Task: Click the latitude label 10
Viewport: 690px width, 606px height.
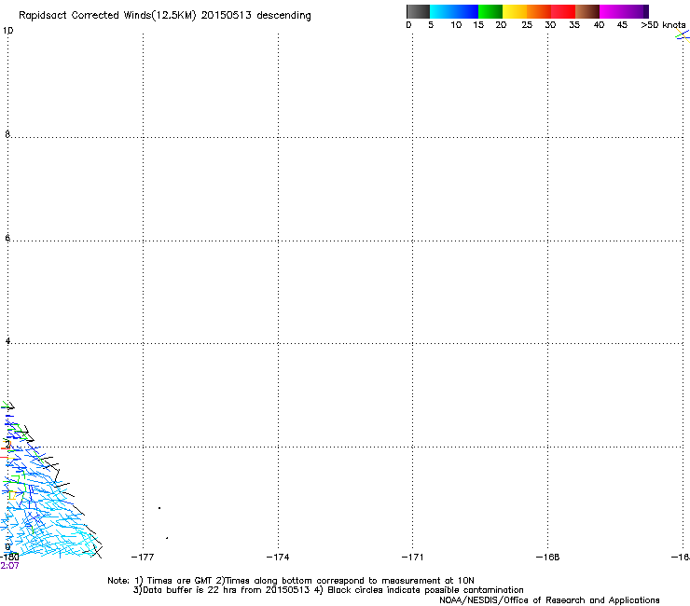Action: click(x=7, y=31)
